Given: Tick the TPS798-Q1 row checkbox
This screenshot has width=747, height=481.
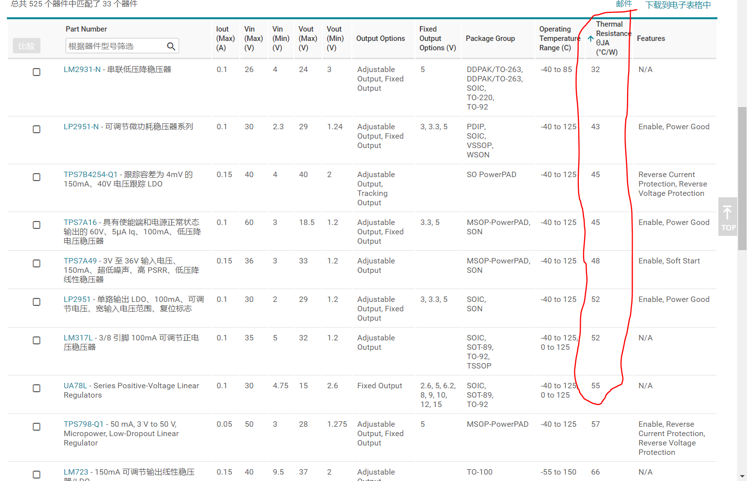Looking at the screenshot, I should (37, 427).
